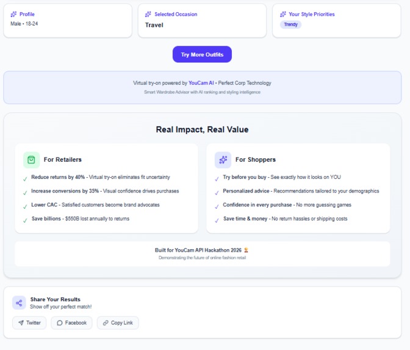Share results via Twitter button
Screen dimensions: 410x350
29,323
